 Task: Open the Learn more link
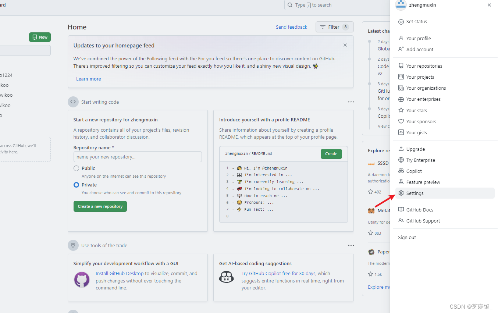click(x=88, y=79)
